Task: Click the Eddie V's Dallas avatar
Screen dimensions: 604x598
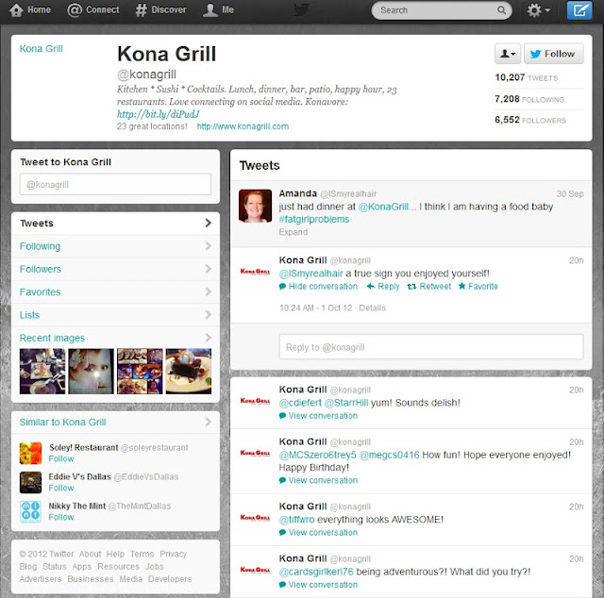Action: click(x=30, y=483)
